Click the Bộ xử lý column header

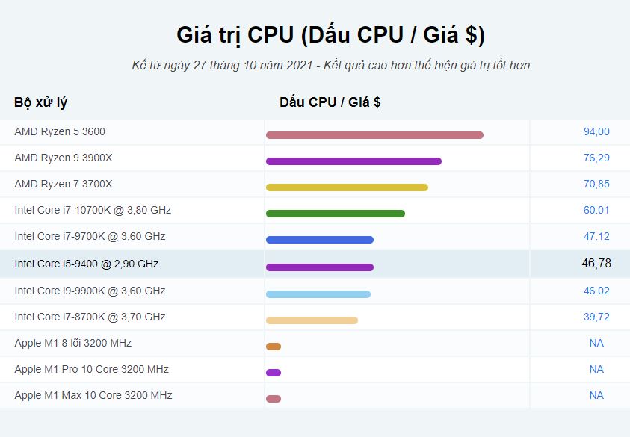(x=40, y=102)
